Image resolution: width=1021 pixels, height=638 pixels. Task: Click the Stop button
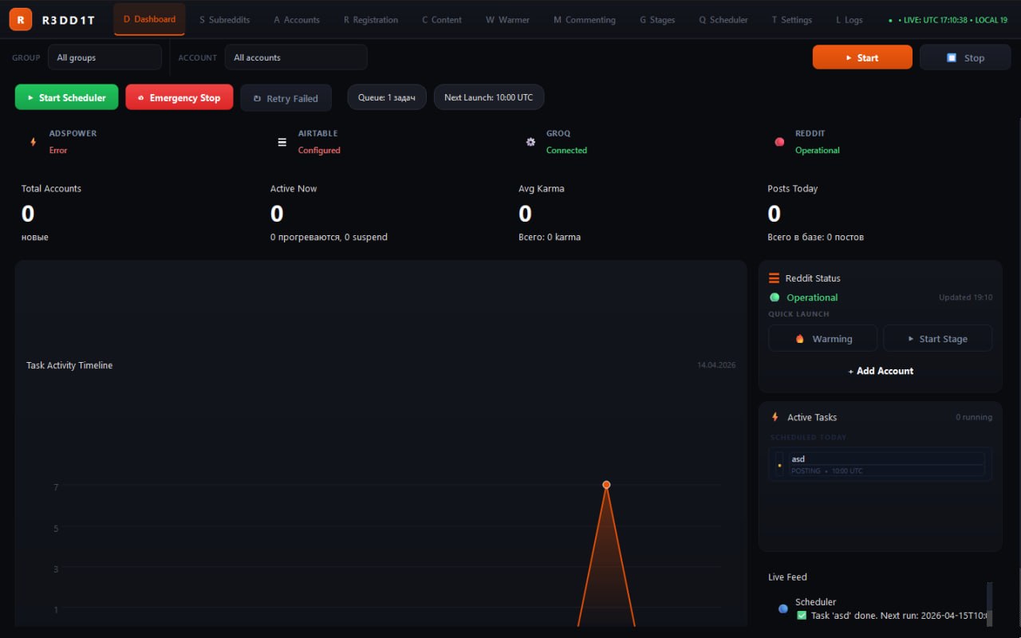point(965,57)
